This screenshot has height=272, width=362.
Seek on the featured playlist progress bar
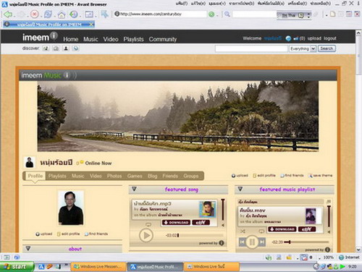pyautogui.click(x=306, y=242)
